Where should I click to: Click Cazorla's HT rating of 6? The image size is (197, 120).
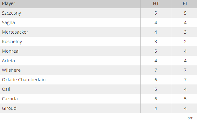pos(156,99)
